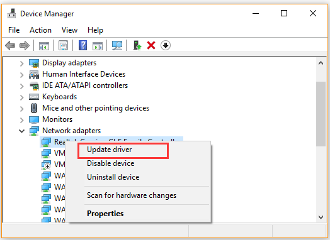
Task: Click Update device driver toolbar icon
Action: pos(137,45)
